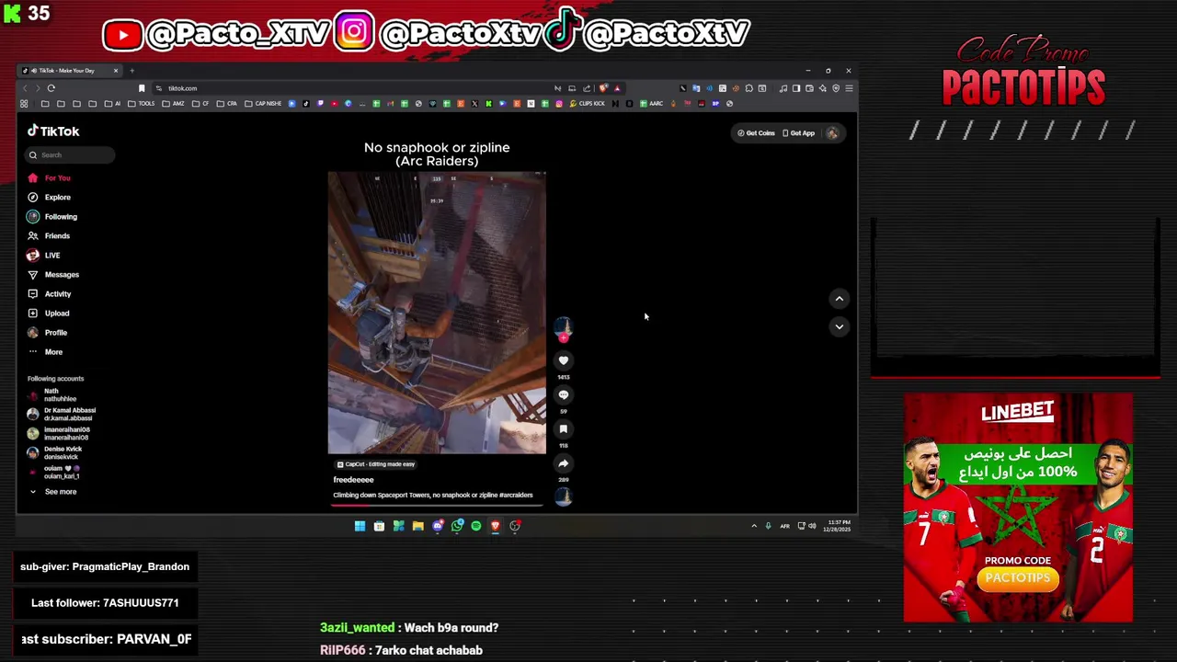Screen dimensions: 1177x662
Task: Open the AARC bookmark
Action: click(652, 104)
